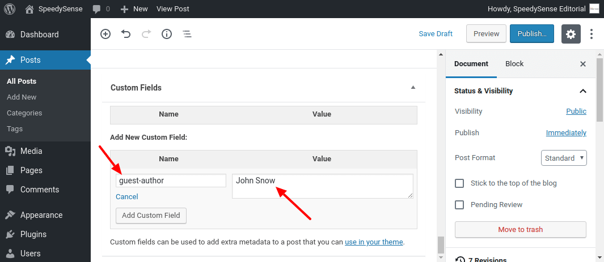The width and height of the screenshot is (604, 262).
Task: Open the Plugins section
Action: [x=45, y=234]
